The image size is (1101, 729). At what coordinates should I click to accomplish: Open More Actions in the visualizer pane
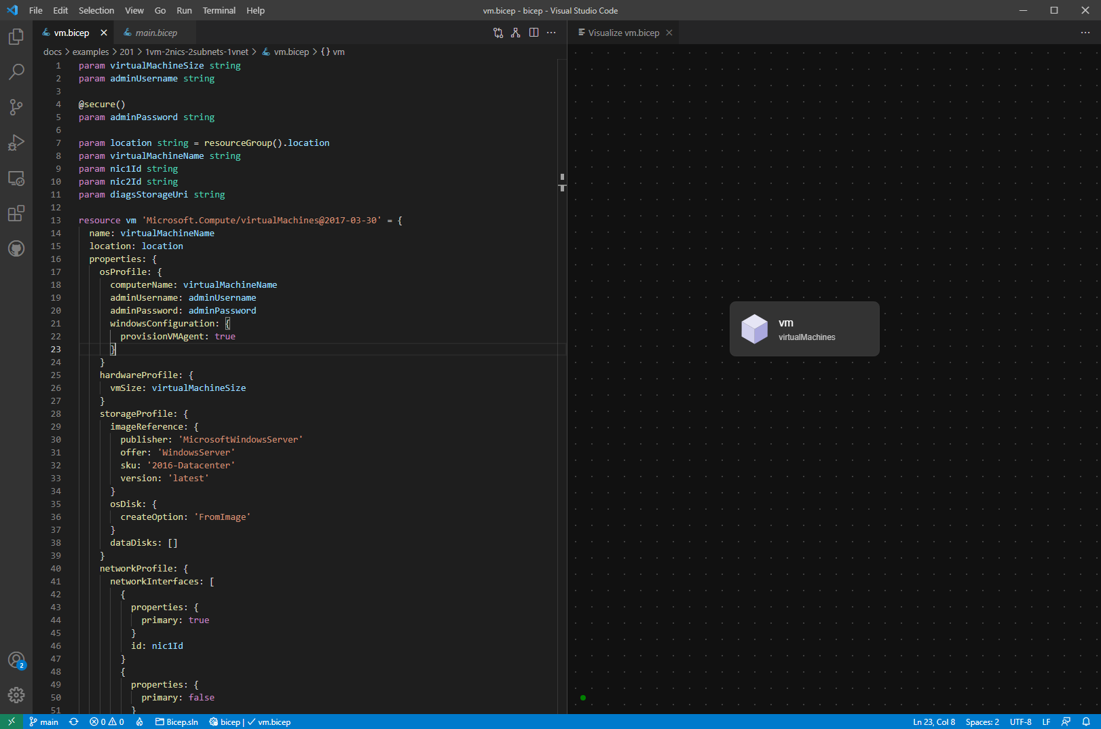pos(1085,33)
